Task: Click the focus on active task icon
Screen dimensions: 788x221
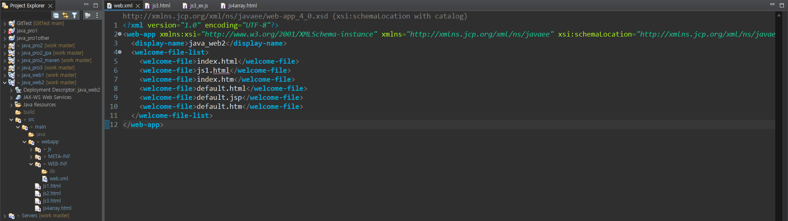Action: pyautogui.click(x=87, y=15)
